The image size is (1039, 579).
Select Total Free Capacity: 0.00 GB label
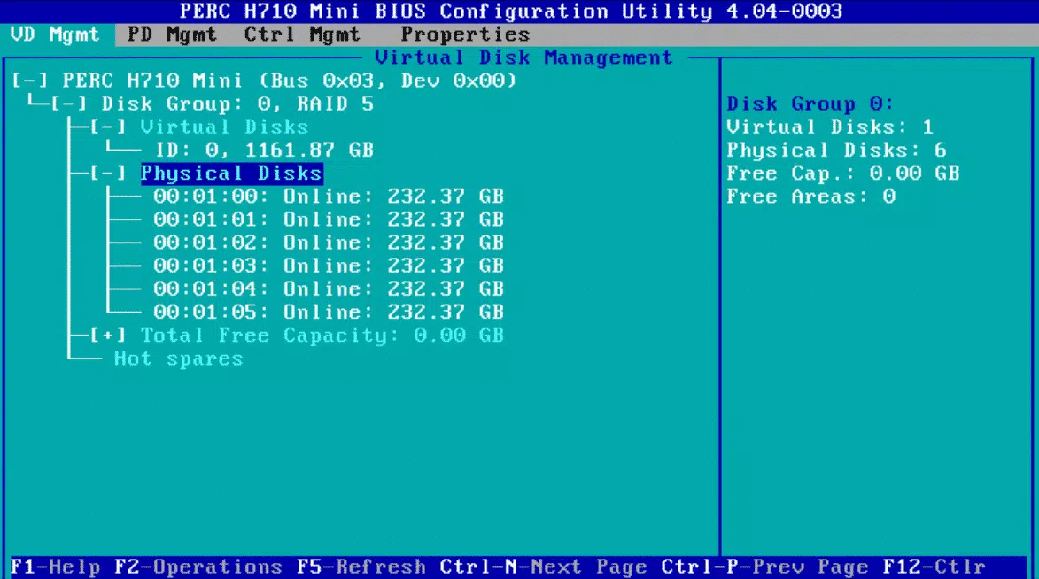[322, 336]
